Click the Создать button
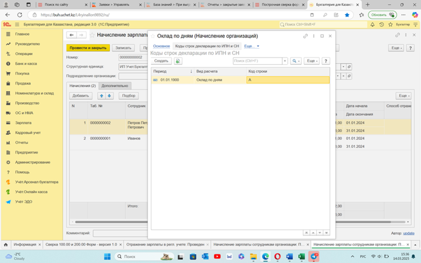Image resolution: width=421 pixels, height=263 pixels. 161,61
